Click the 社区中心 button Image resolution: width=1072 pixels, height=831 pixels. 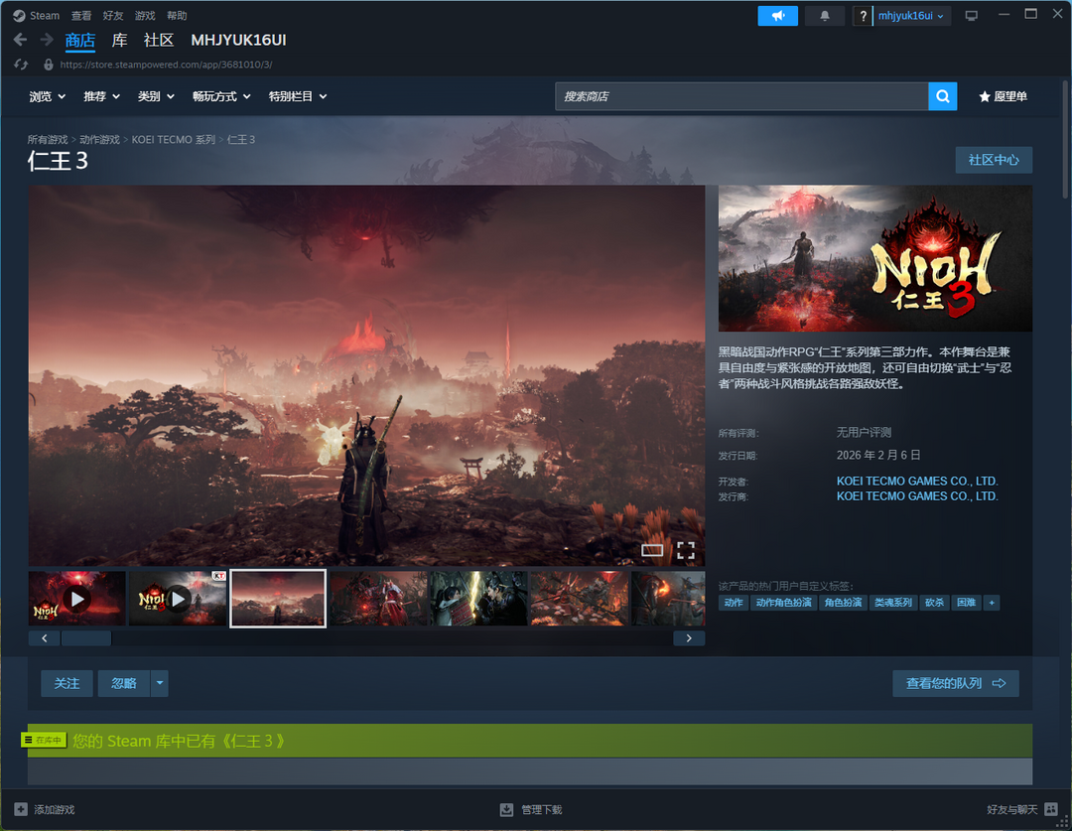pos(993,160)
